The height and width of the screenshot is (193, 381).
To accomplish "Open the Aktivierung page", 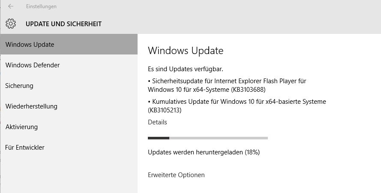I will 69,127.
